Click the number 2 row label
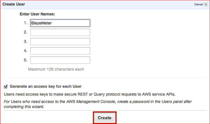 click(26, 32)
